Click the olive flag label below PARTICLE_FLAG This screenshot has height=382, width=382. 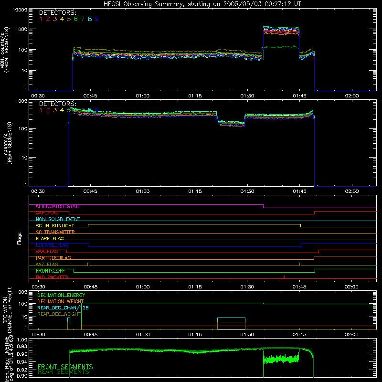47,264
